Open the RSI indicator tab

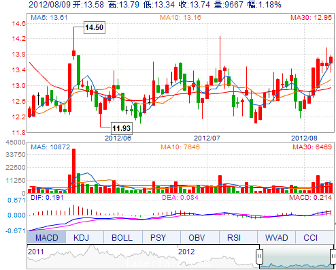(234, 237)
